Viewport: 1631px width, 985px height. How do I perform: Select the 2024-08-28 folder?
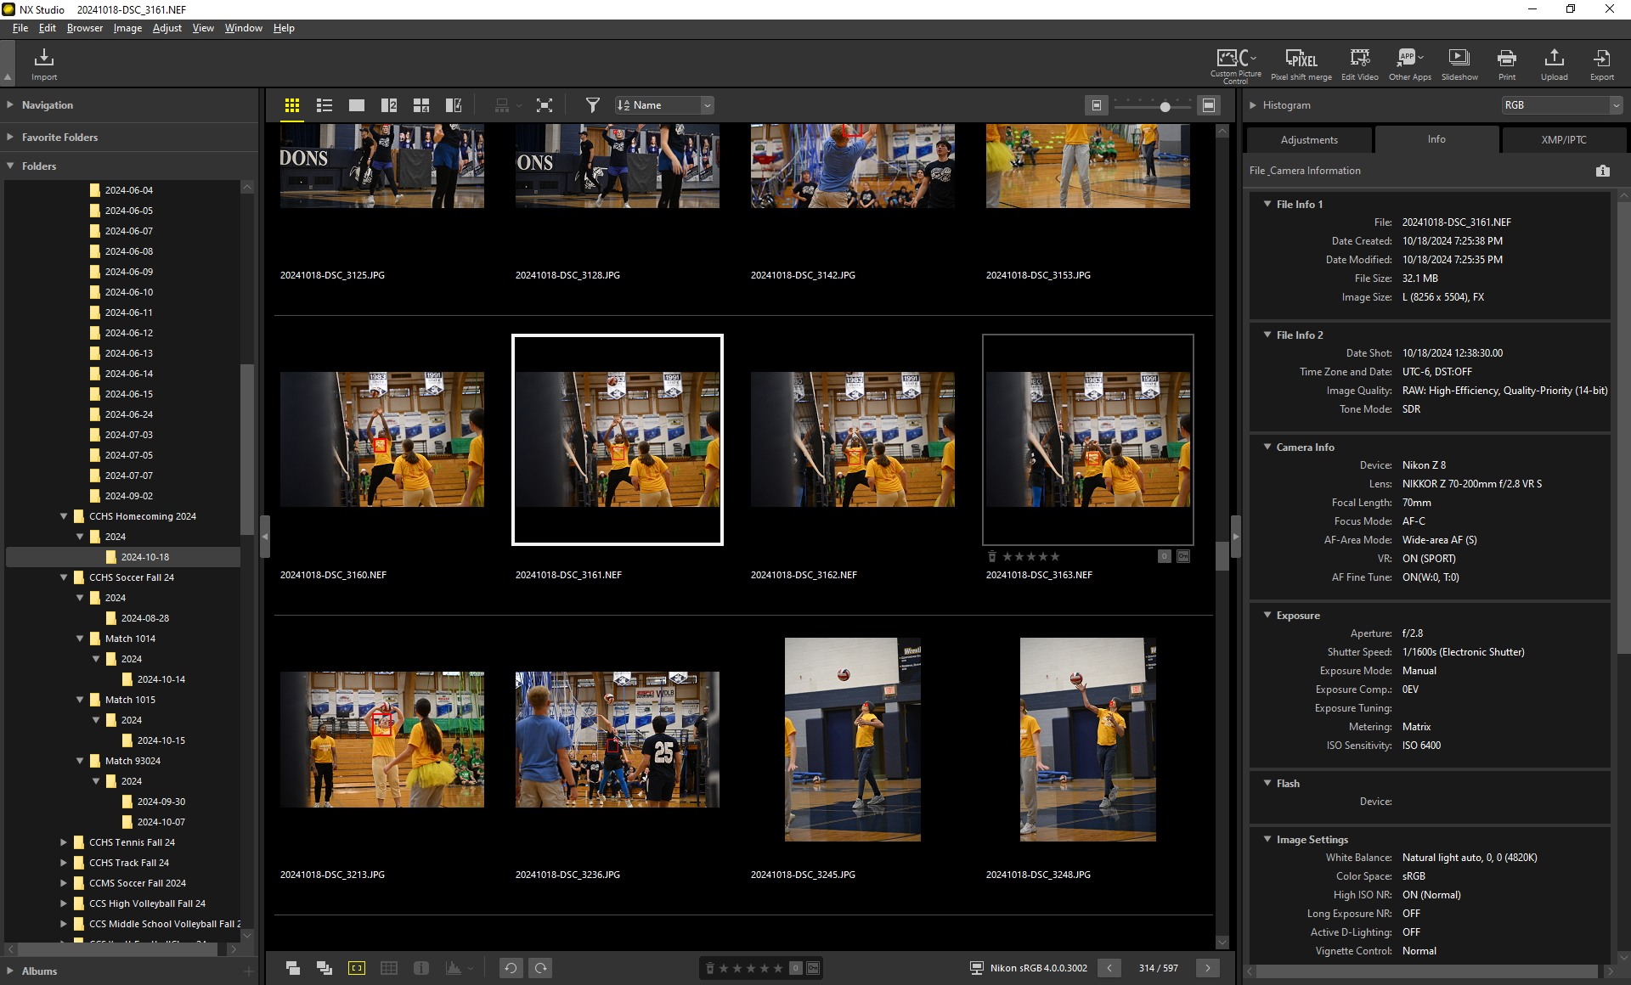tap(144, 618)
